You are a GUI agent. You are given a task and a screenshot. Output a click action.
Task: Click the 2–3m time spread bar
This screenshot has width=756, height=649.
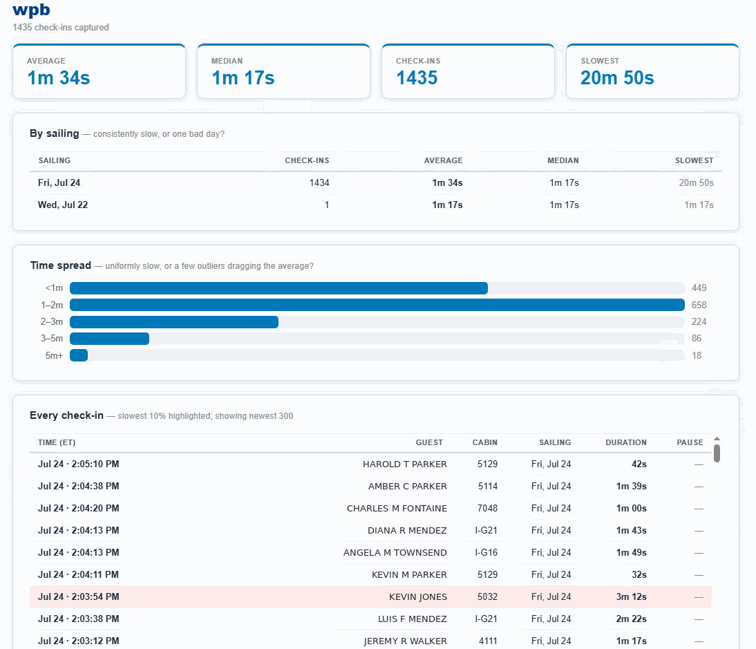tap(174, 322)
